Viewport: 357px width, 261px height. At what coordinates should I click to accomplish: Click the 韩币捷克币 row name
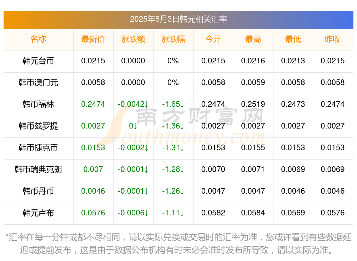coord(38,148)
